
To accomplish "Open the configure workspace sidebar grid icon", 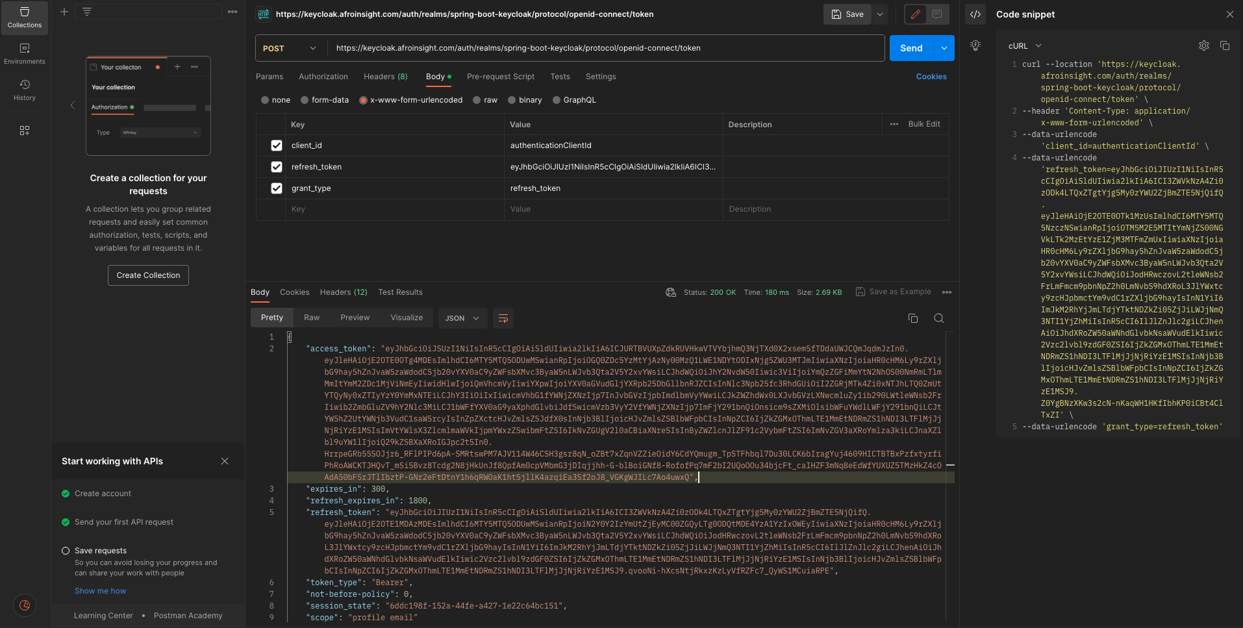I will [25, 131].
